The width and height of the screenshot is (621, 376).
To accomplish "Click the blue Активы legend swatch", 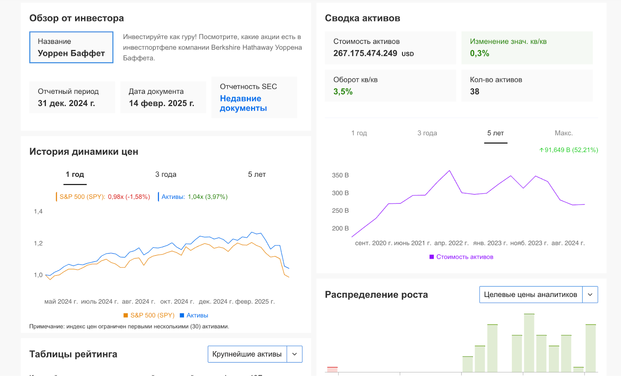I will 182,316.
